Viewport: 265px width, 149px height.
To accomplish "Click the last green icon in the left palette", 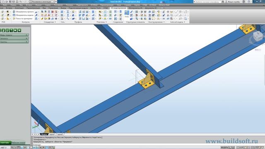I will [x=19, y=30].
